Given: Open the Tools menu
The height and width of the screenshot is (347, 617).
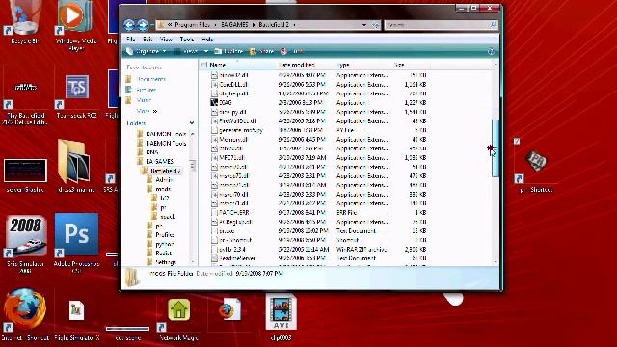Looking at the screenshot, I should click(187, 40).
